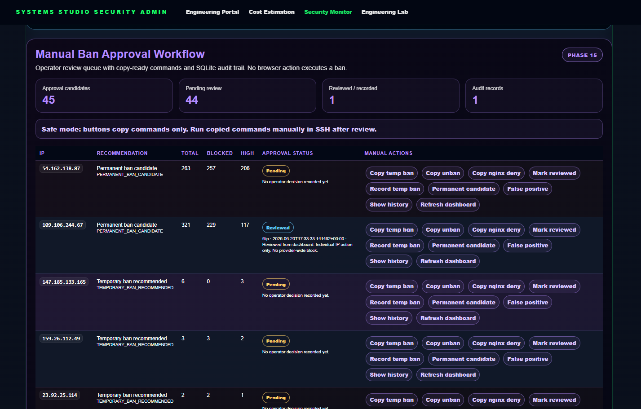Record temp ban for 54.162.138.87
This screenshot has height=409, width=641.
(395, 189)
